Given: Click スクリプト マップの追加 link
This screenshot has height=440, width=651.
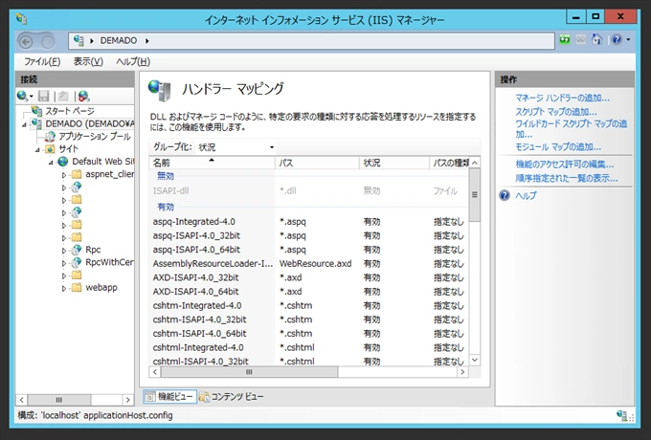Looking at the screenshot, I should [556, 112].
